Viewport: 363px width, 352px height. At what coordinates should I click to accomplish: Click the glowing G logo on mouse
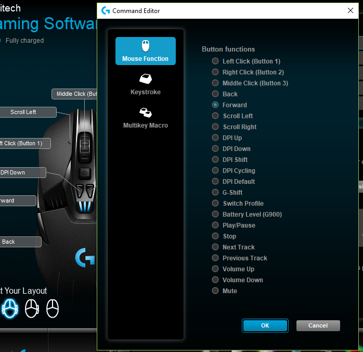(85, 257)
